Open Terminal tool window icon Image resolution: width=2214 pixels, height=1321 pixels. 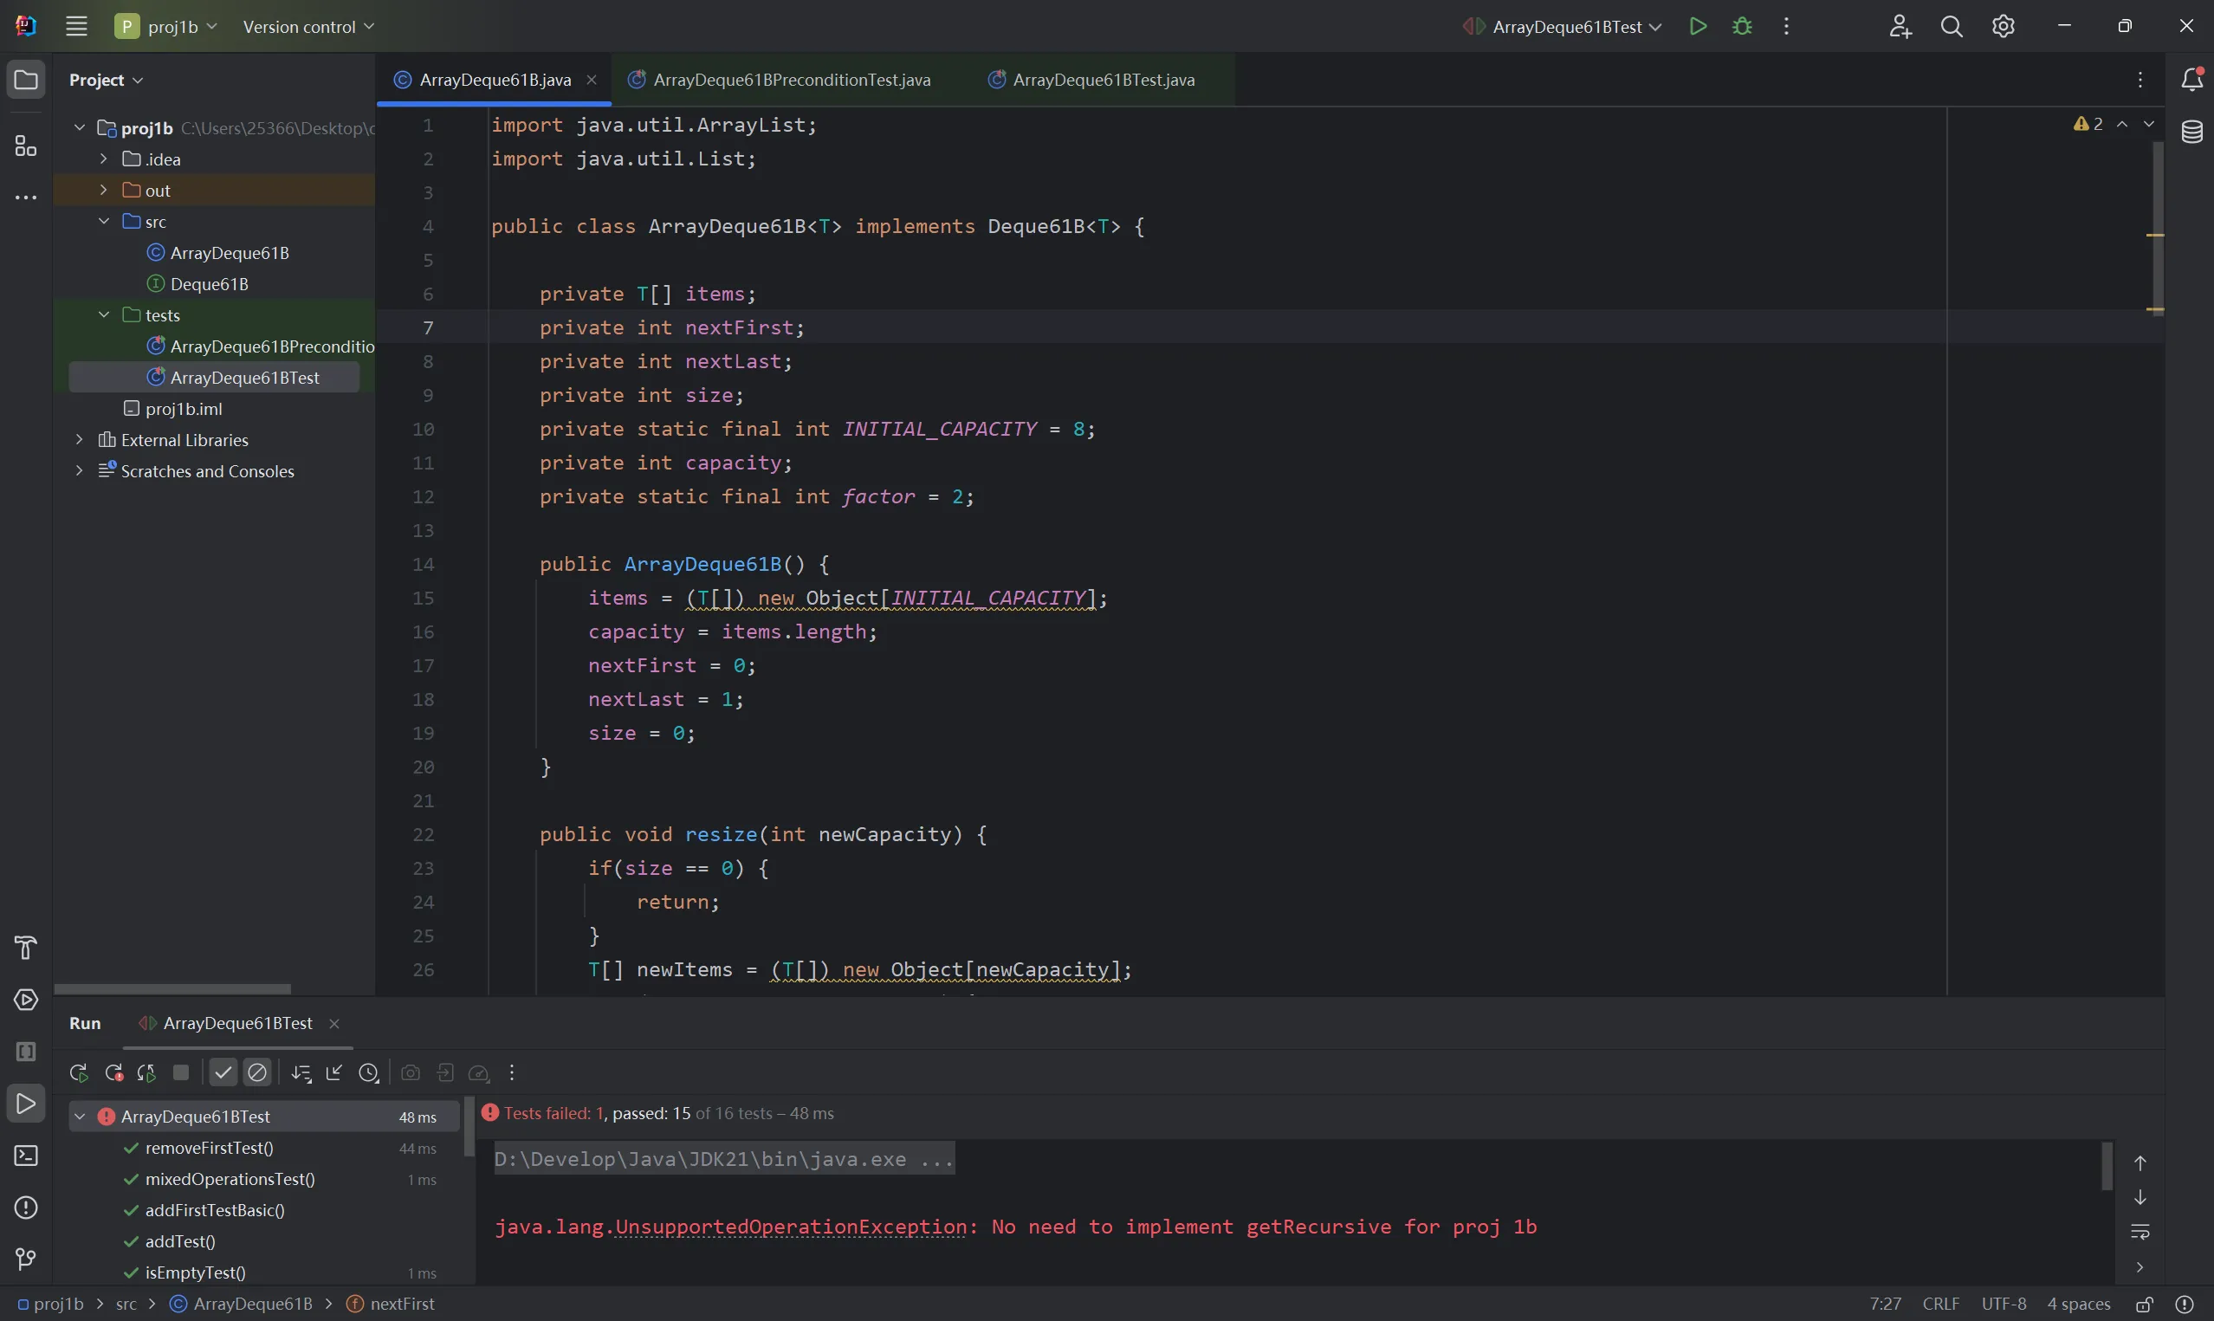pos(26,1156)
